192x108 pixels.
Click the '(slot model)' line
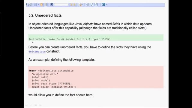(x=41, y=80)
